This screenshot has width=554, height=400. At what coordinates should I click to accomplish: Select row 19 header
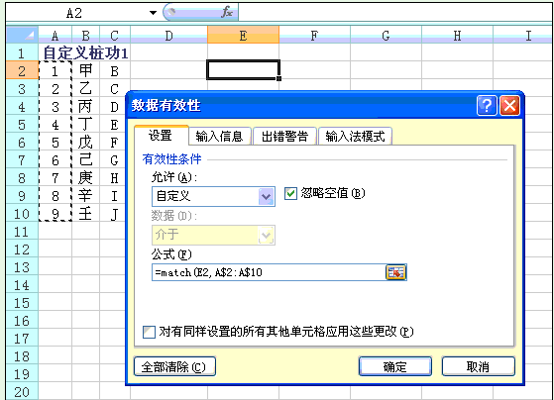tap(22, 374)
